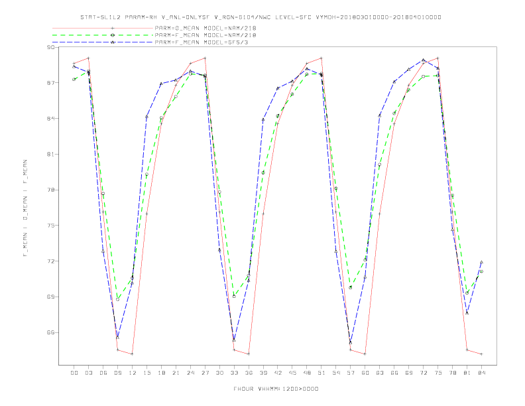Click x-axis forecast hour label 21

coord(176,373)
